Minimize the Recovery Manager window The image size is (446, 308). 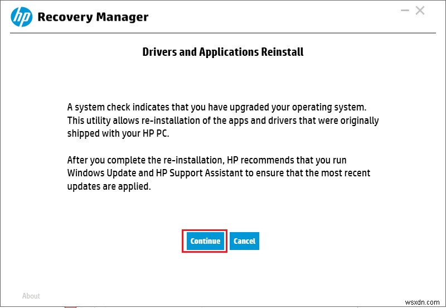405,11
